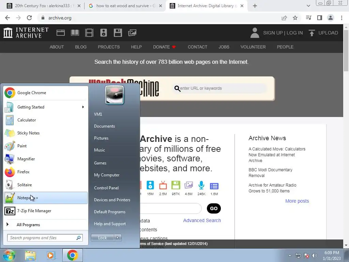Open Internet Archive Audio speaker icon
Image resolution: width=349 pixels, height=262 pixels.
pos(104,33)
